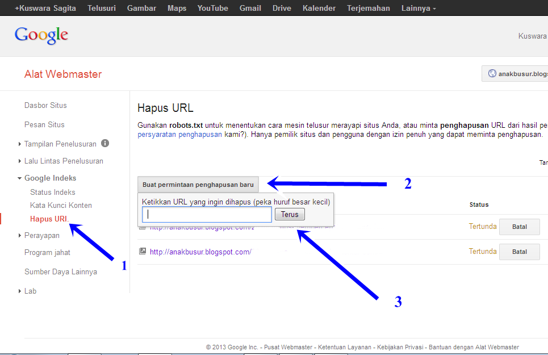Screen dimensions: 548x355
Task: Open Gmail in top bar
Action: point(250,8)
